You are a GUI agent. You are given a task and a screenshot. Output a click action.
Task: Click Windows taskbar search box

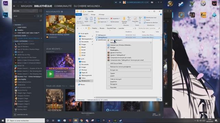point(25,121)
